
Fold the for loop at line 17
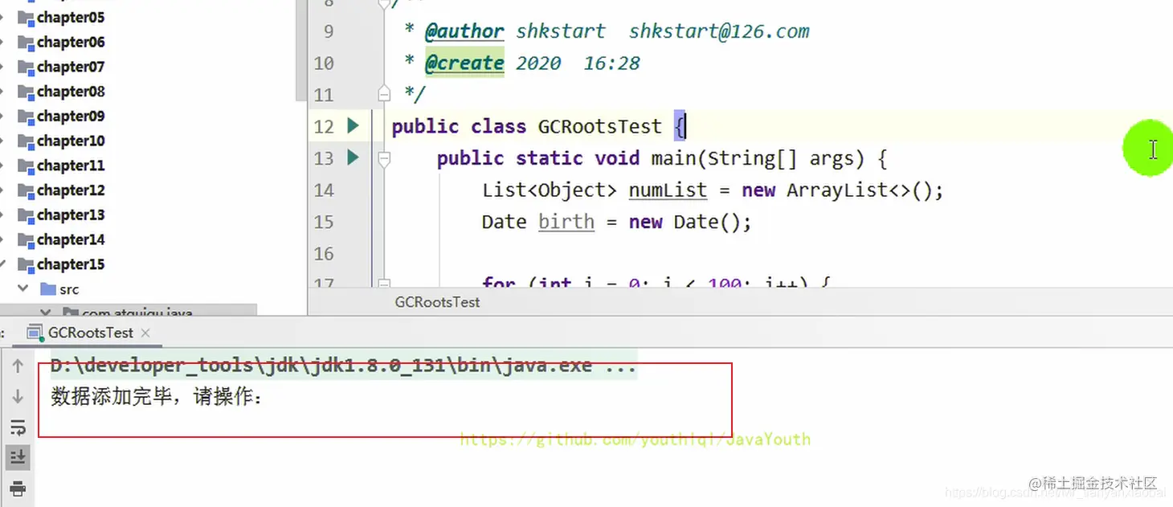(384, 282)
